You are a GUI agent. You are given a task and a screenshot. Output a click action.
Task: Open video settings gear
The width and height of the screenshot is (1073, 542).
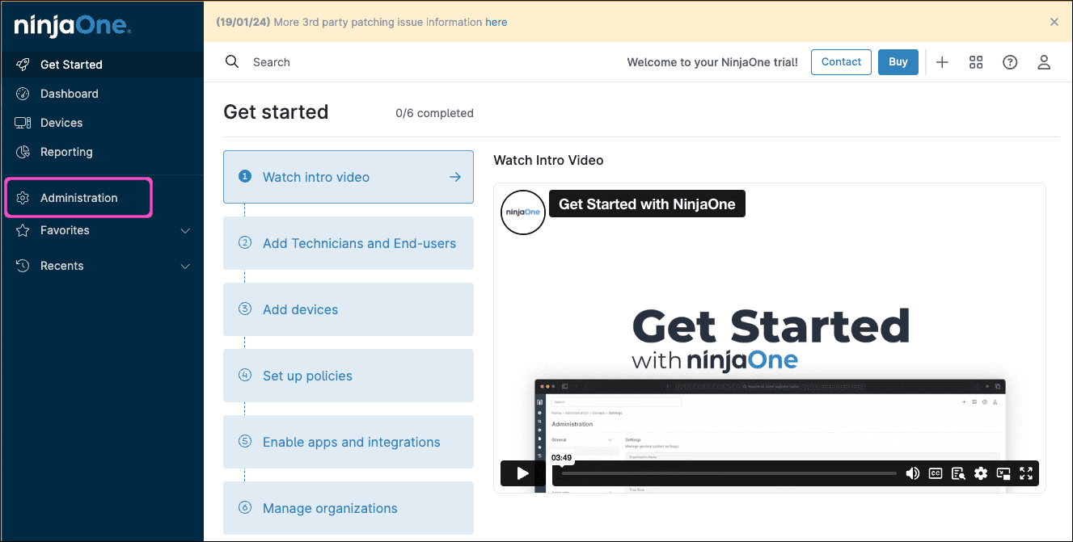click(x=981, y=473)
